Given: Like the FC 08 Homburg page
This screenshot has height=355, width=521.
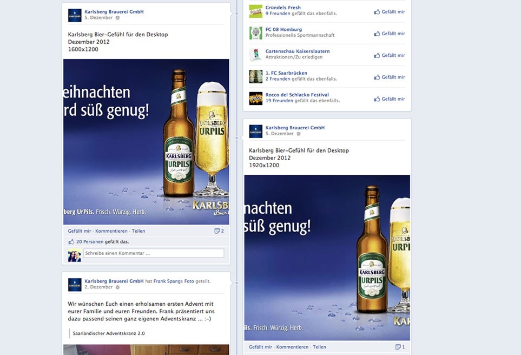Looking at the screenshot, I should pos(390,34).
